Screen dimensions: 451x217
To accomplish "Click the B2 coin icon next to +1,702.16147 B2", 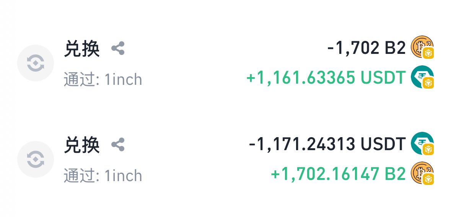I will tap(422, 173).
